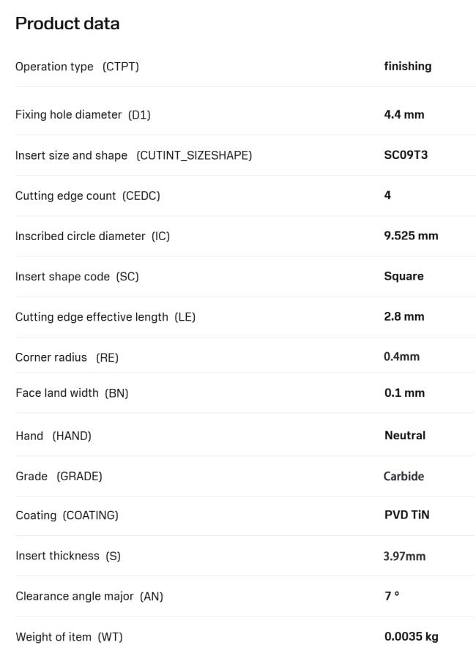476x656 pixels.
Task: Select the Grade (GRADE) row label
Action: point(59,476)
